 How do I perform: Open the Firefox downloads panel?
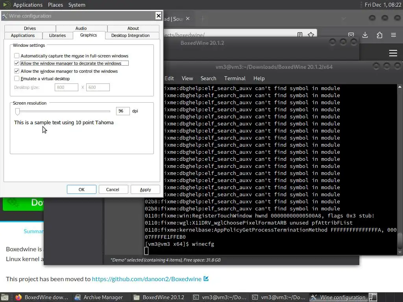[365, 35]
